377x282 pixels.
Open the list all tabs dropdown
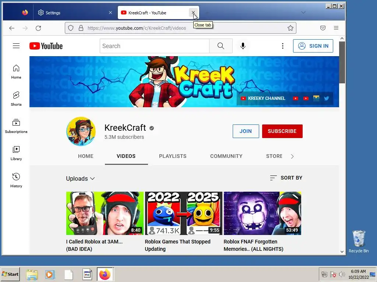pos(303,12)
